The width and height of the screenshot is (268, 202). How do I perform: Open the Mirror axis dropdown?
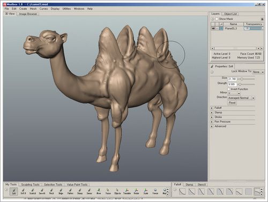(234, 93)
